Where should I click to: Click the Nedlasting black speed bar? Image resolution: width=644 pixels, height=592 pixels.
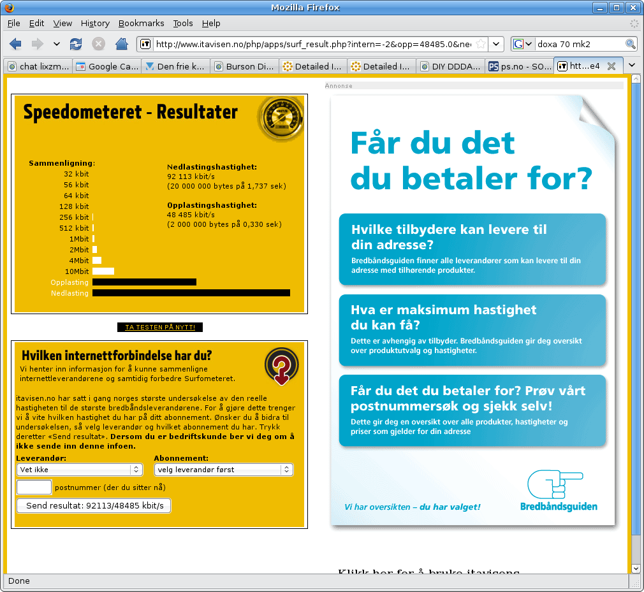coord(191,292)
